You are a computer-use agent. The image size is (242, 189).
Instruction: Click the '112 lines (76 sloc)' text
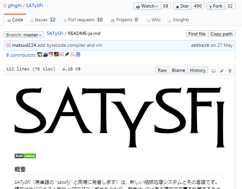point(31,69)
